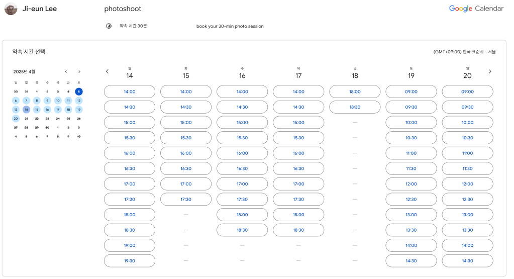Pick April 9 in the mini calendar
The image size is (514, 279).
pyautogui.click(x=47, y=101)
